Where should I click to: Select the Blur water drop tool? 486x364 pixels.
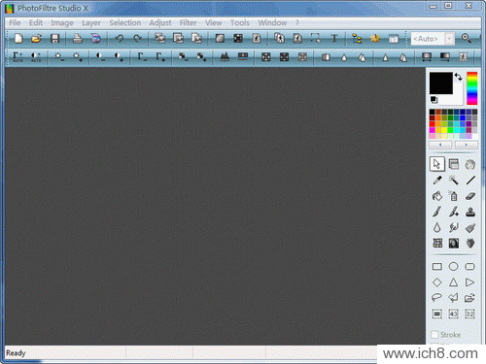(x=437, y=227)
